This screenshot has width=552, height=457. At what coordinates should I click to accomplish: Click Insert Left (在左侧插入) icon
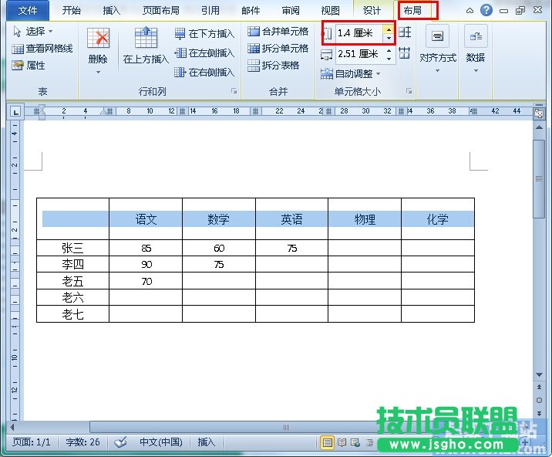pos(180,53)
